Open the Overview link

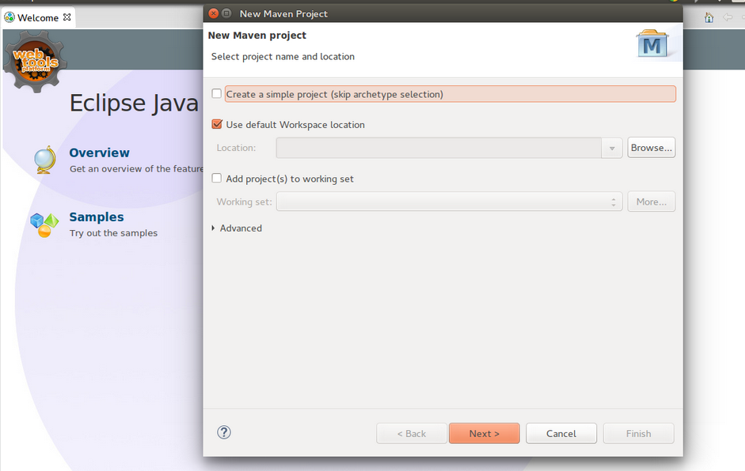99,153
